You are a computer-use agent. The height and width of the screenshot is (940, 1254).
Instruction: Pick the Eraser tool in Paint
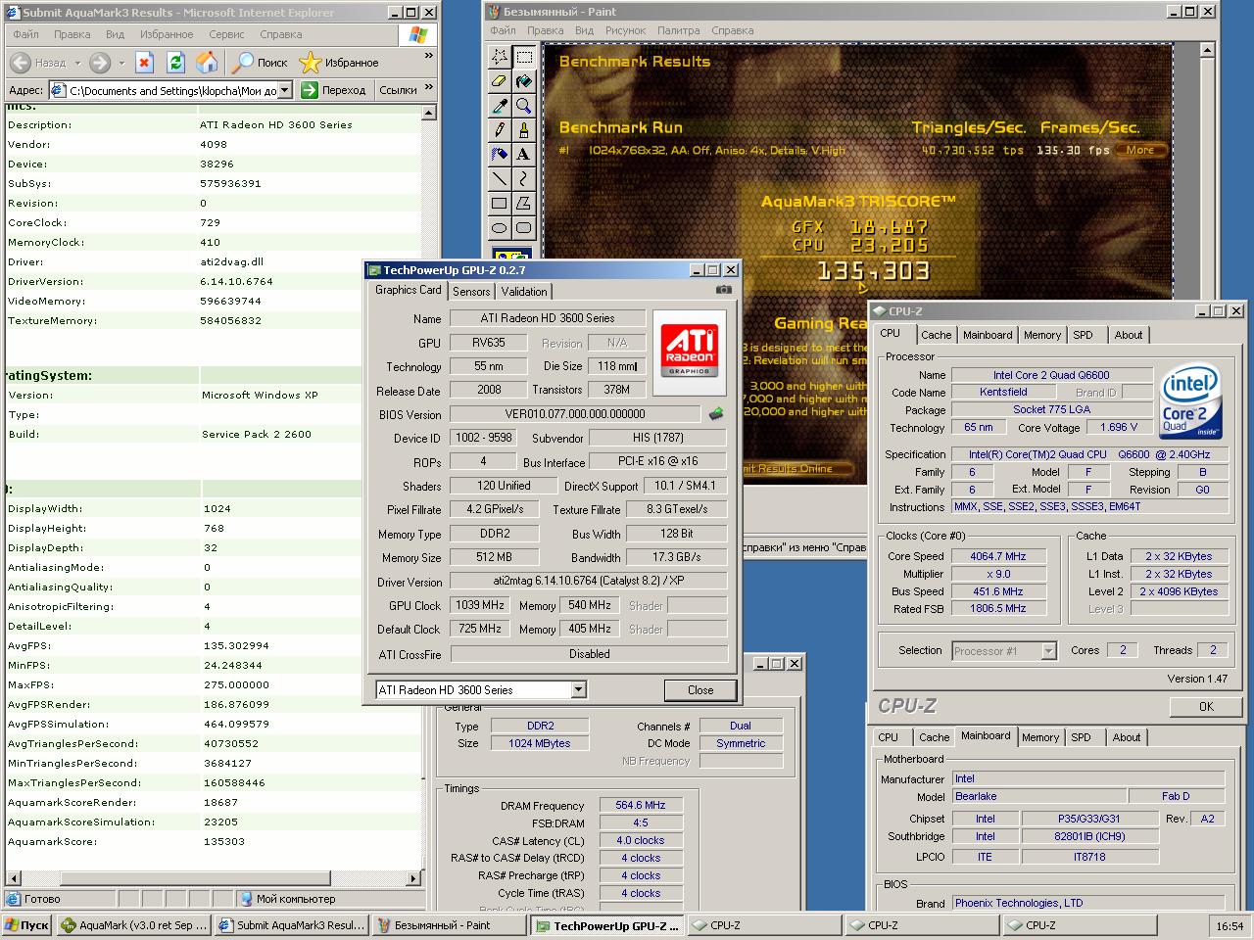(x=500, y=80)
